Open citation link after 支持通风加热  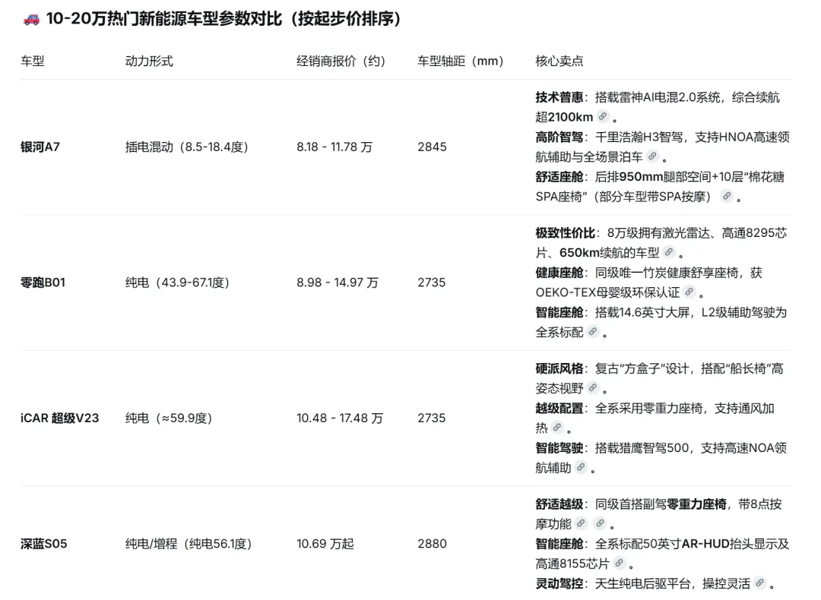(x=557, y=428)
